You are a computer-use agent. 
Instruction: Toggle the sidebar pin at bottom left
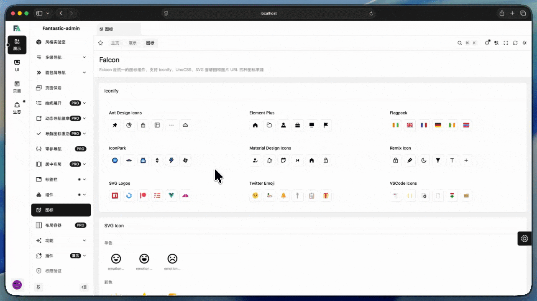[38, 287]
